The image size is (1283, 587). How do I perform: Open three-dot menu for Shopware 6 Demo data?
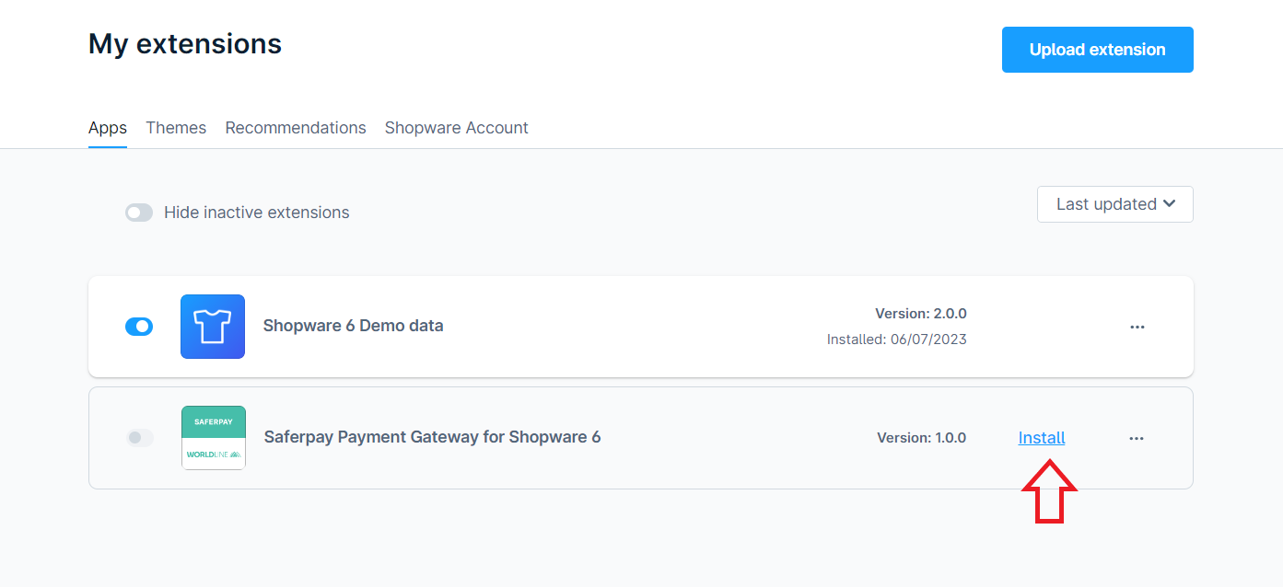[x=1137, y=327]
